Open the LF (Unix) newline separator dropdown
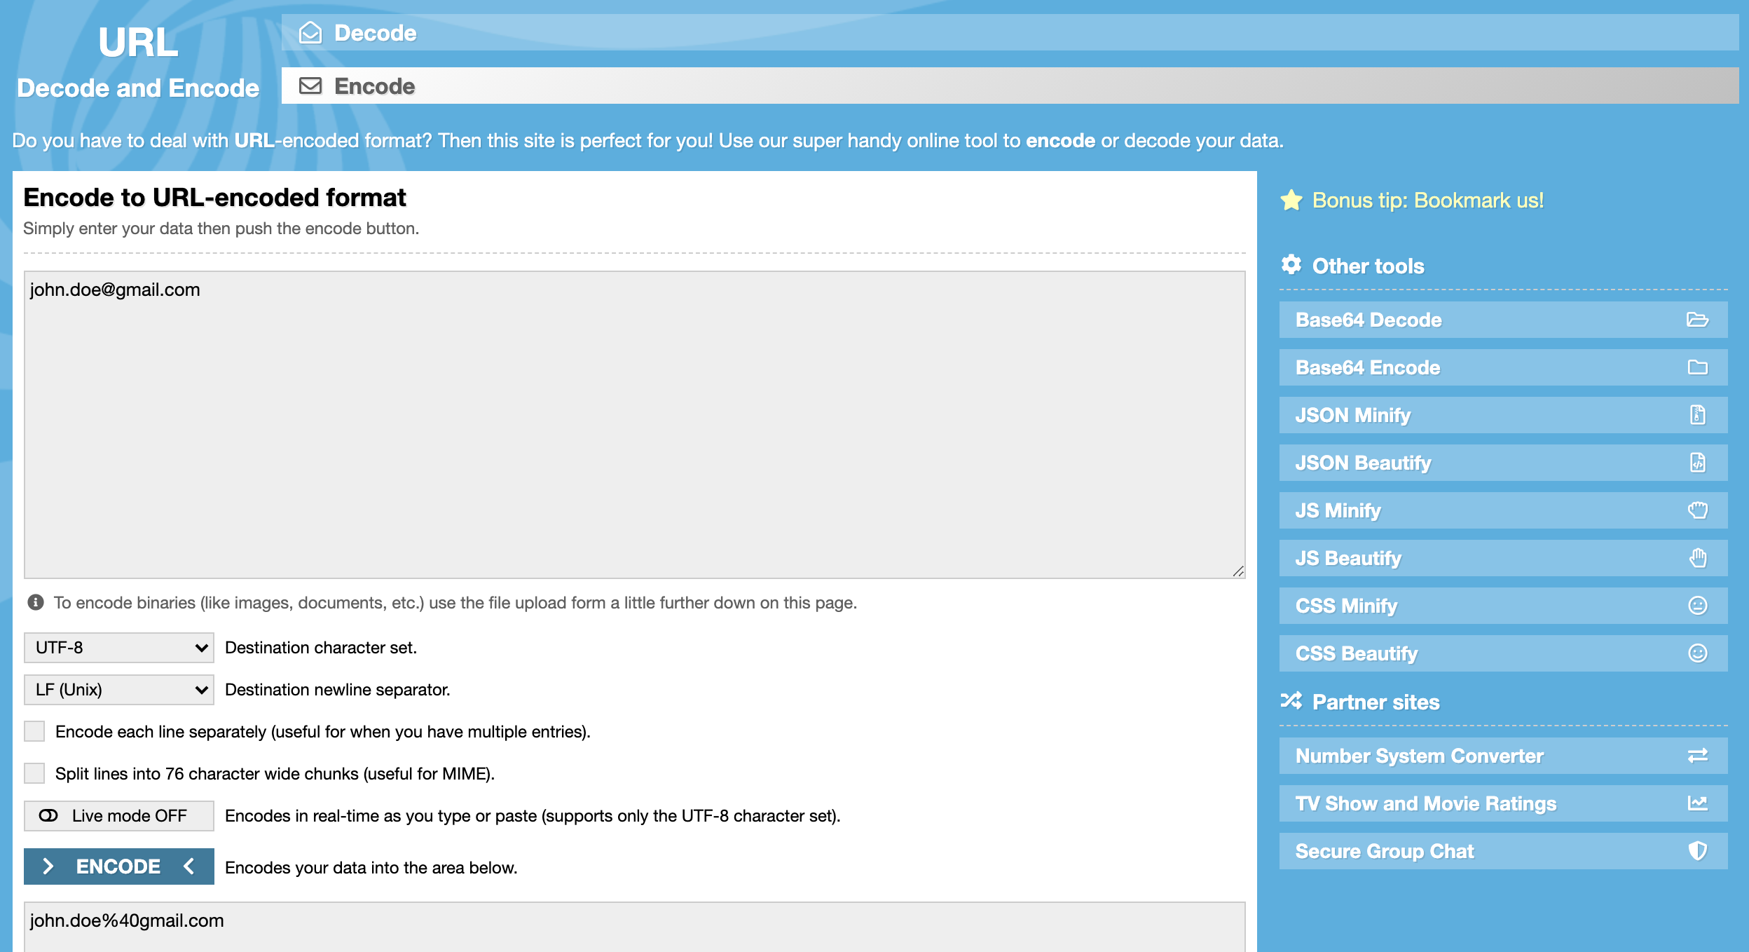Viewport: 1749px width, 952px height. 118,690
